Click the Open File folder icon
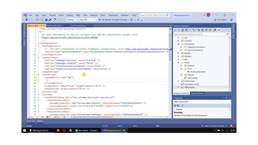This screenshot has height=145, width=258. 43,20
